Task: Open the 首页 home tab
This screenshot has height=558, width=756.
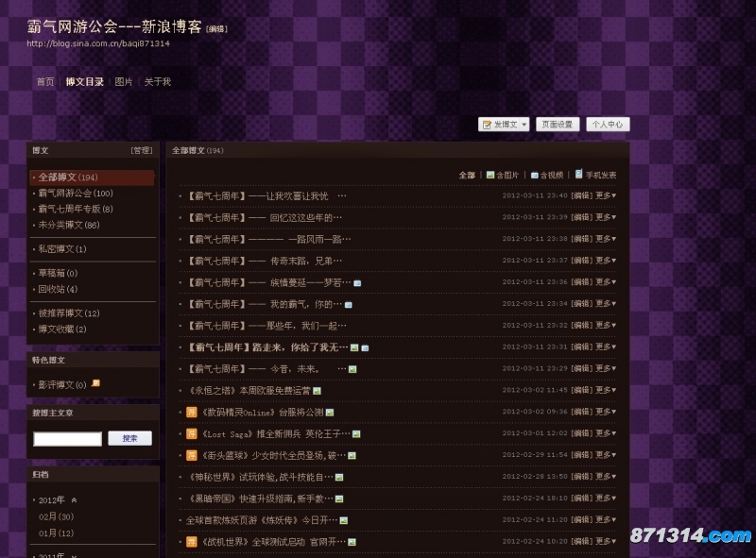Action: point(45,82)
